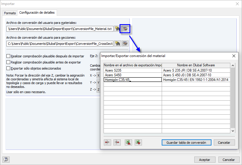
Task: Select the cell Acero S235
Action: click(x=133, y=70)
